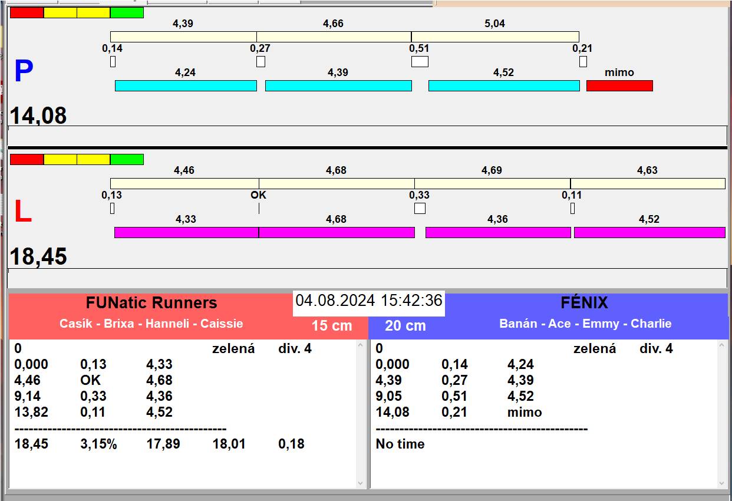This screenshot has height=501, width=732.
Task: Click the small box under 0,14 in lane P
Action: click(113, 61)
